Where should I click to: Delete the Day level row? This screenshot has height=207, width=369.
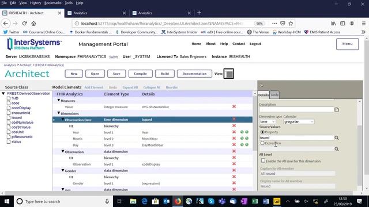[x=234, y=145]
